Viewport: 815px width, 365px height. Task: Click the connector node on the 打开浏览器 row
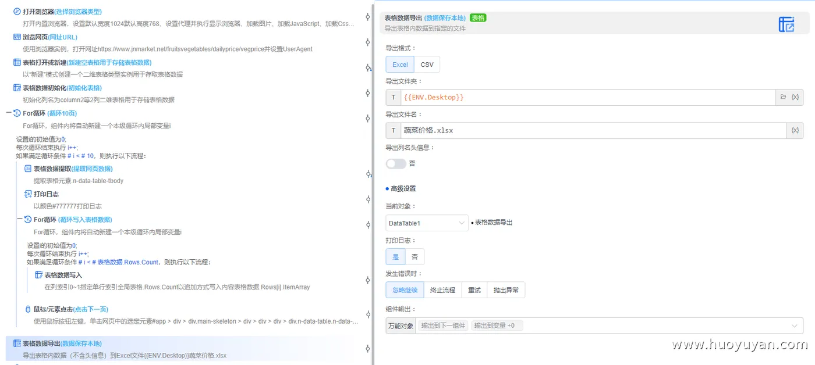368,17
